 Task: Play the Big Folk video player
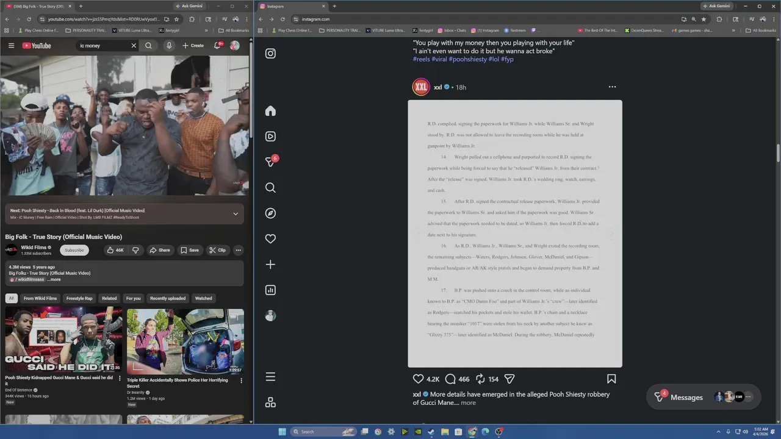[x=124, y=126]
